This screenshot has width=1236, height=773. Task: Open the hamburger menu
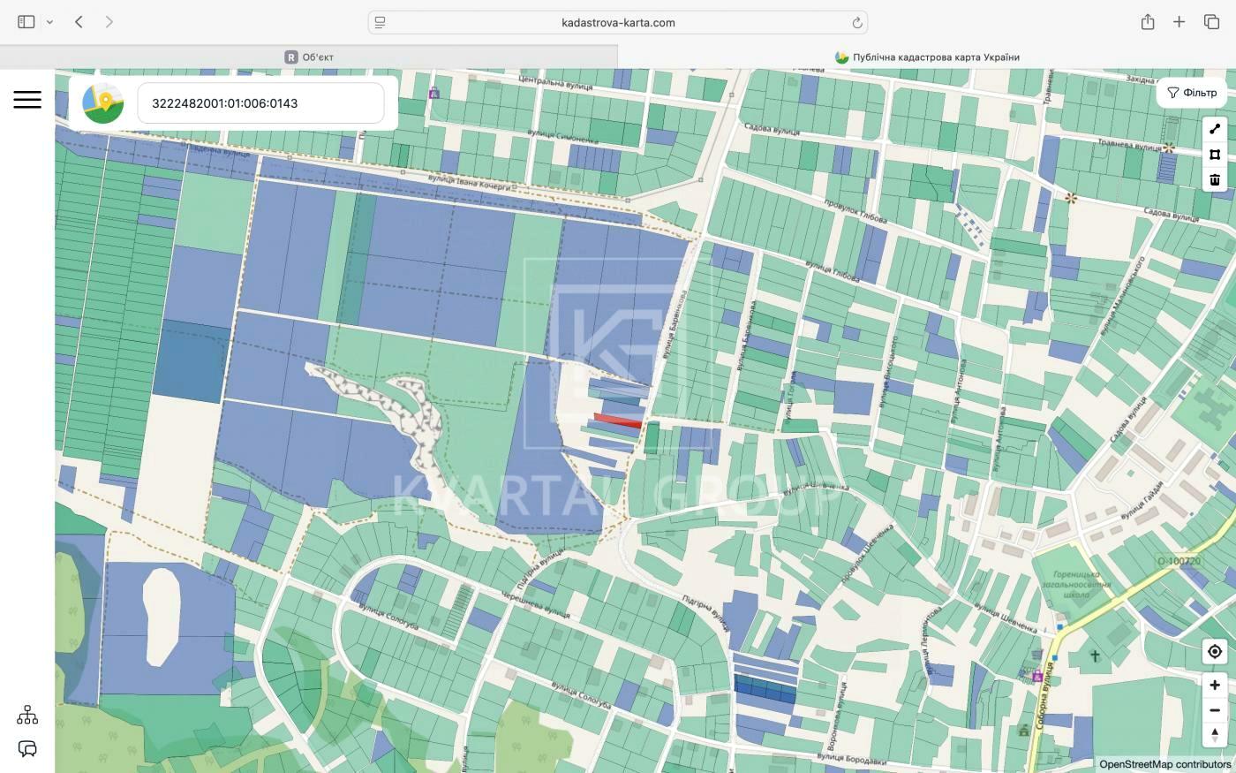(27, 99)
